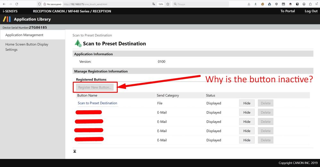Screen dimensions: 320x167
Task: Open the Scan to Preset Destination button link
Action: pyautogui.click(x=97, y=103)
